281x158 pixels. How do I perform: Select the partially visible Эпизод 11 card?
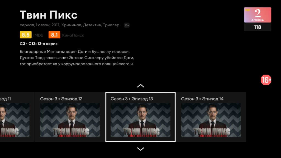(17, 117)
